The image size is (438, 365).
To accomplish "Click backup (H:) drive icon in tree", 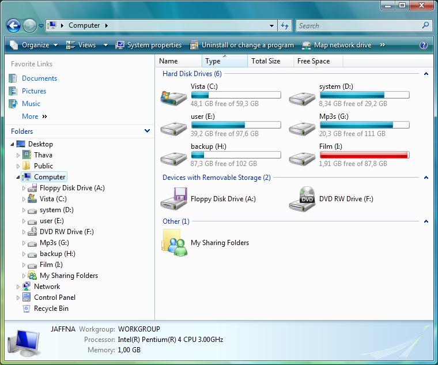I will 32,254.
